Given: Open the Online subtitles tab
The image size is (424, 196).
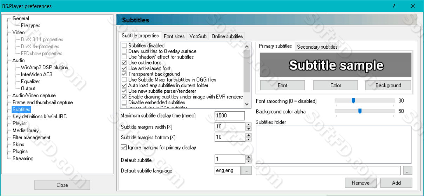Looking at the screenshot, I should [x=227, y=36].
